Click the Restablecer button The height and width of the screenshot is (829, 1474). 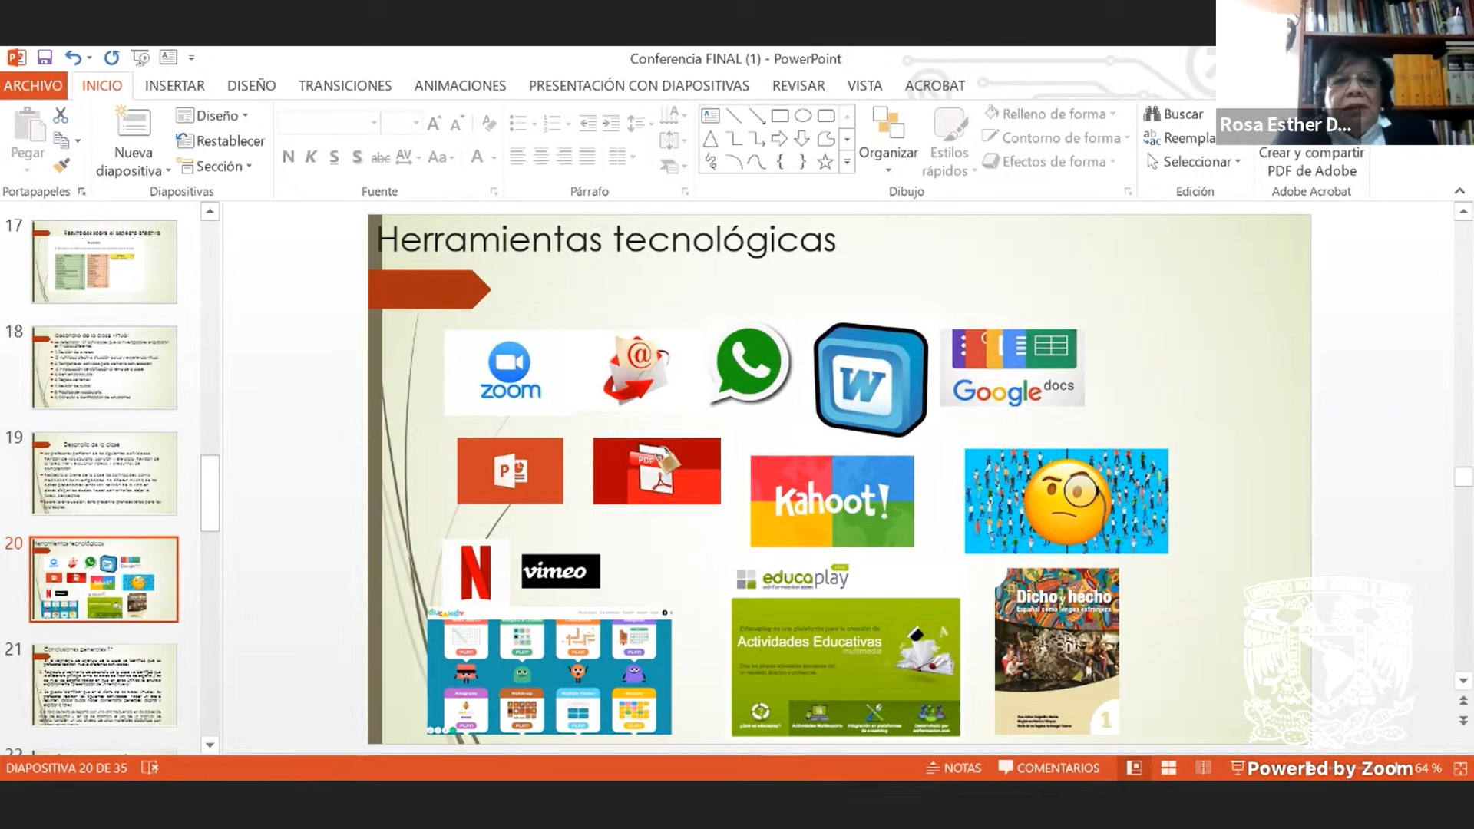(x=220, y=140)
